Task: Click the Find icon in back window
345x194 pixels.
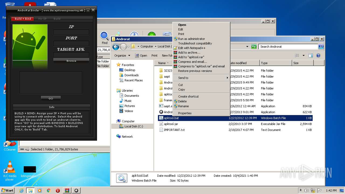Action: click(x=105, y=38)
